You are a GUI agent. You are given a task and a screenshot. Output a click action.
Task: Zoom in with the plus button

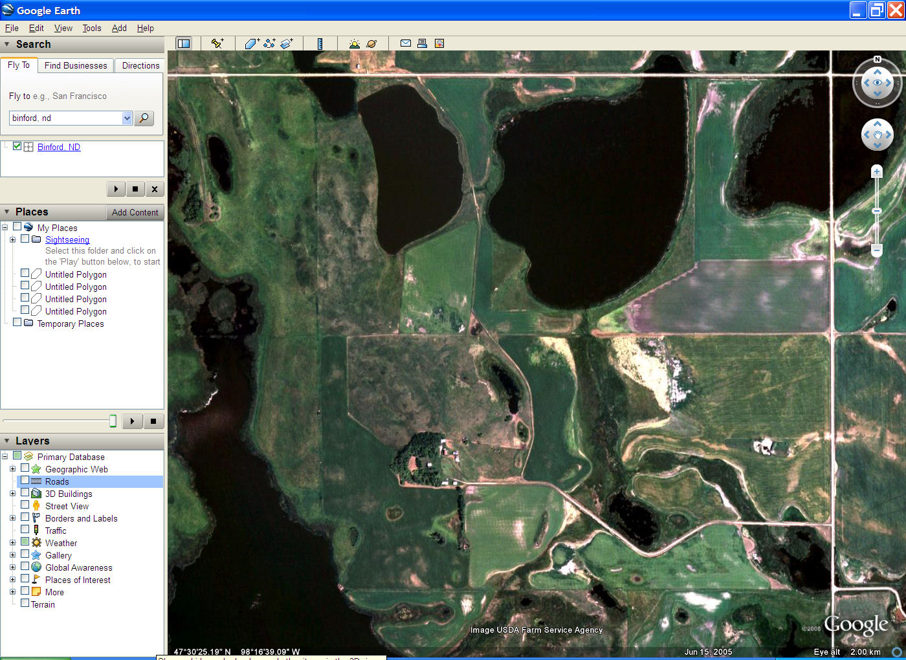pyautogui.click(x=877, y=171)
